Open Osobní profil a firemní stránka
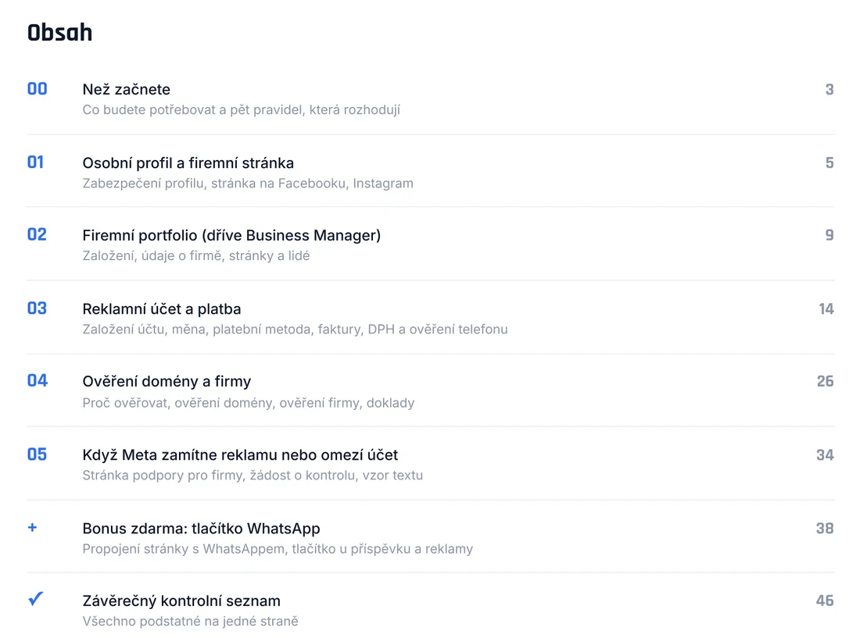 [x=188, y=162]
